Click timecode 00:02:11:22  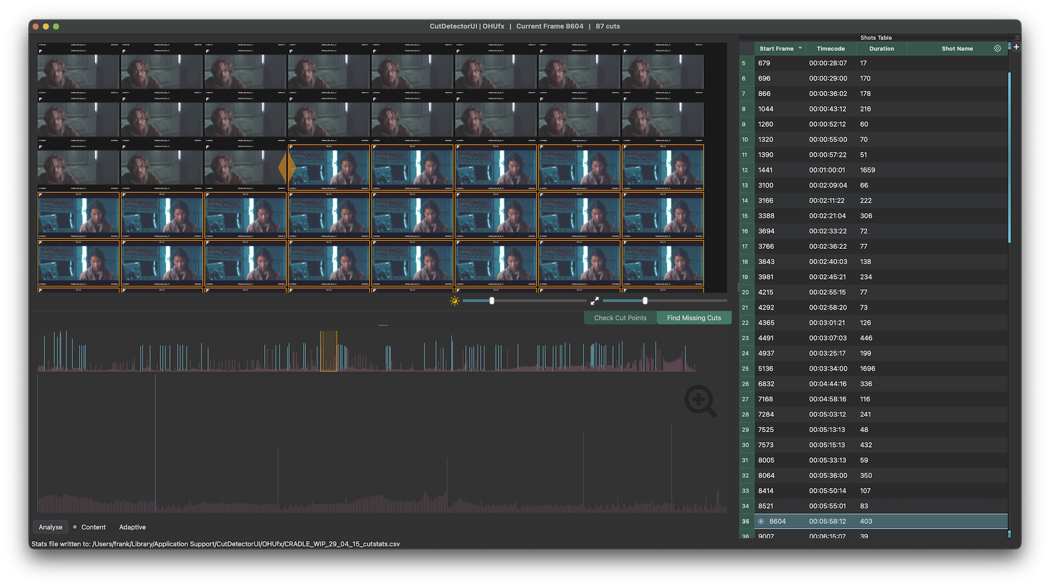click(x=826, y=201)
